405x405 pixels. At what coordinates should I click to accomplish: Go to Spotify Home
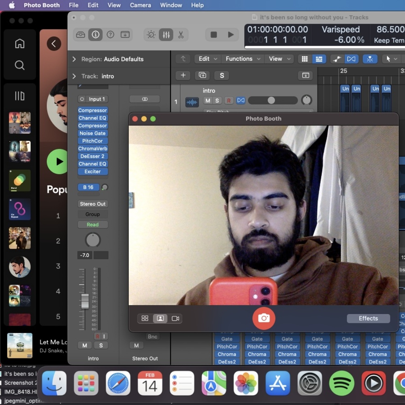click(19, 43)
